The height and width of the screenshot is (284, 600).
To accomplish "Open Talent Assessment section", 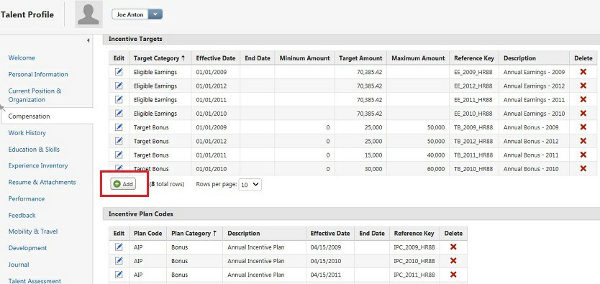I will point(35,281).
